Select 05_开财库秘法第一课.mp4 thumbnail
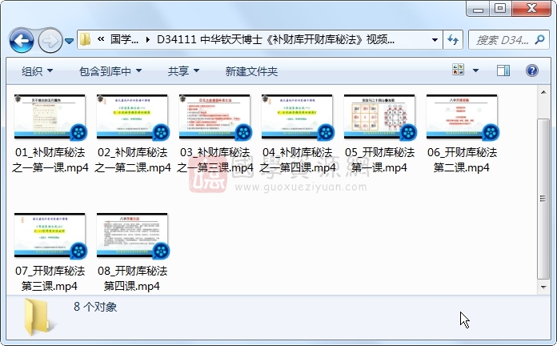The image size is (557, 346). click(379, 117)
